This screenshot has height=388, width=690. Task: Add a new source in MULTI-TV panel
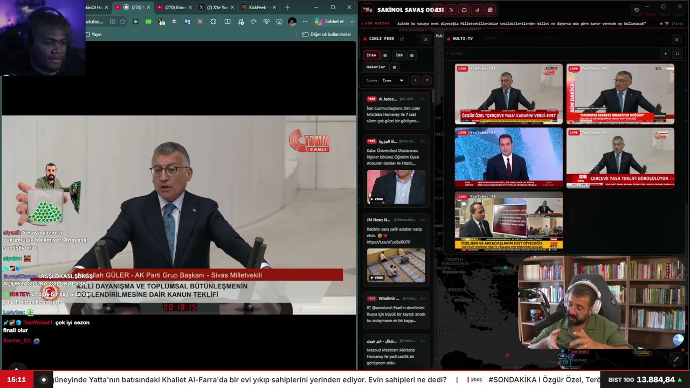(x=665, y=54)
